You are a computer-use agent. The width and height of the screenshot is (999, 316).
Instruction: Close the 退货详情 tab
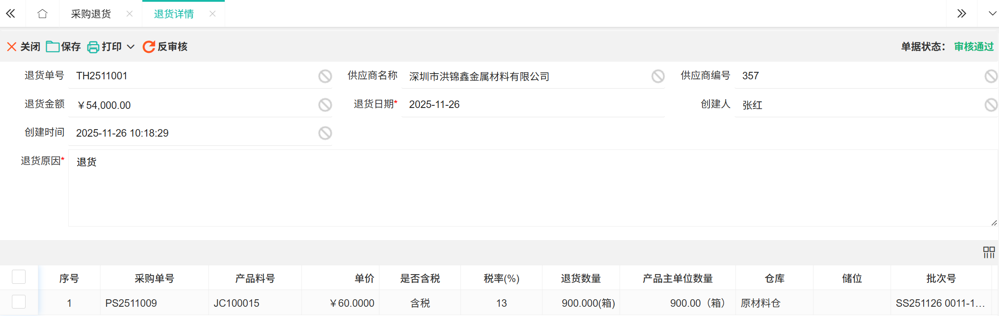click(212, 14)
